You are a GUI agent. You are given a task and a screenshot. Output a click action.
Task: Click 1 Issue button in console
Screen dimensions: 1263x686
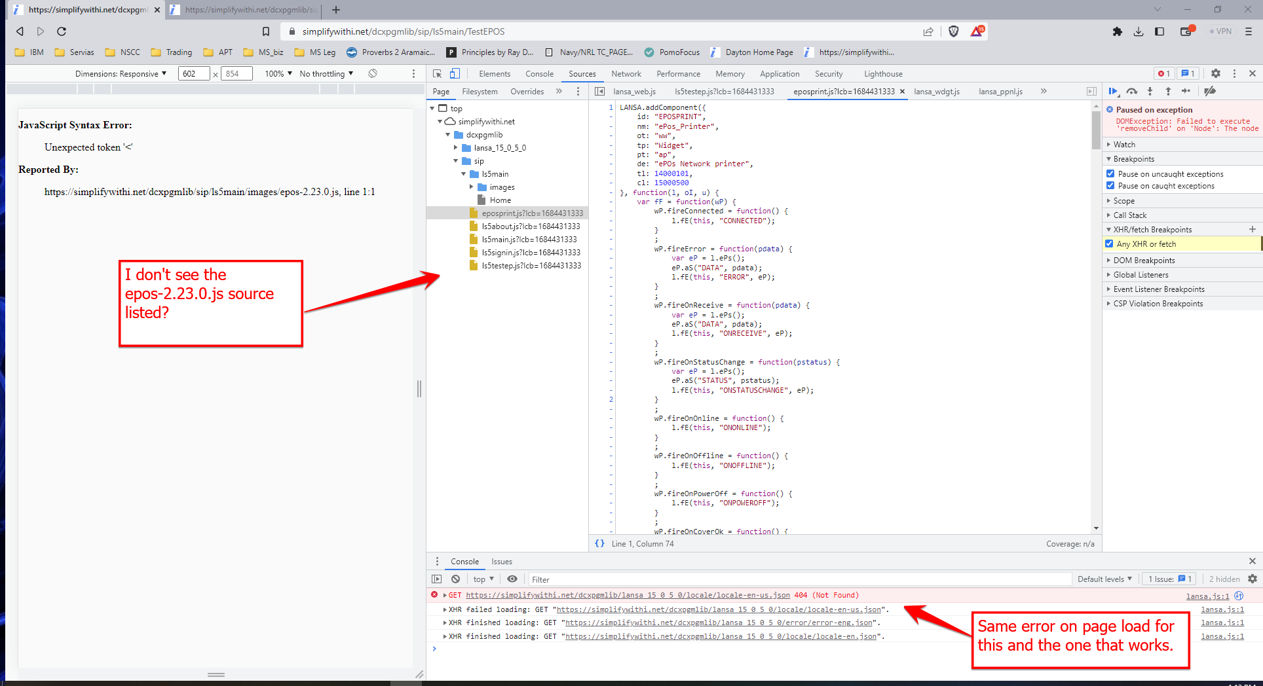(1170, 579)
